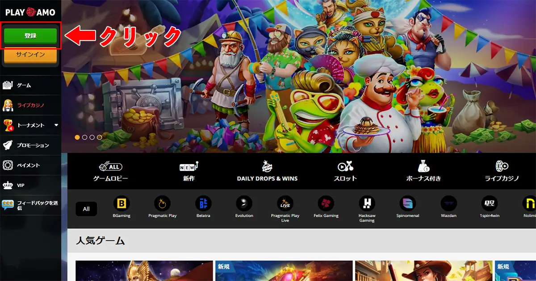Image resolution: width=536 pixels, height=281 pixels.
Task: Select the first (active orange) carousel dot
Action: coord(77,137)
